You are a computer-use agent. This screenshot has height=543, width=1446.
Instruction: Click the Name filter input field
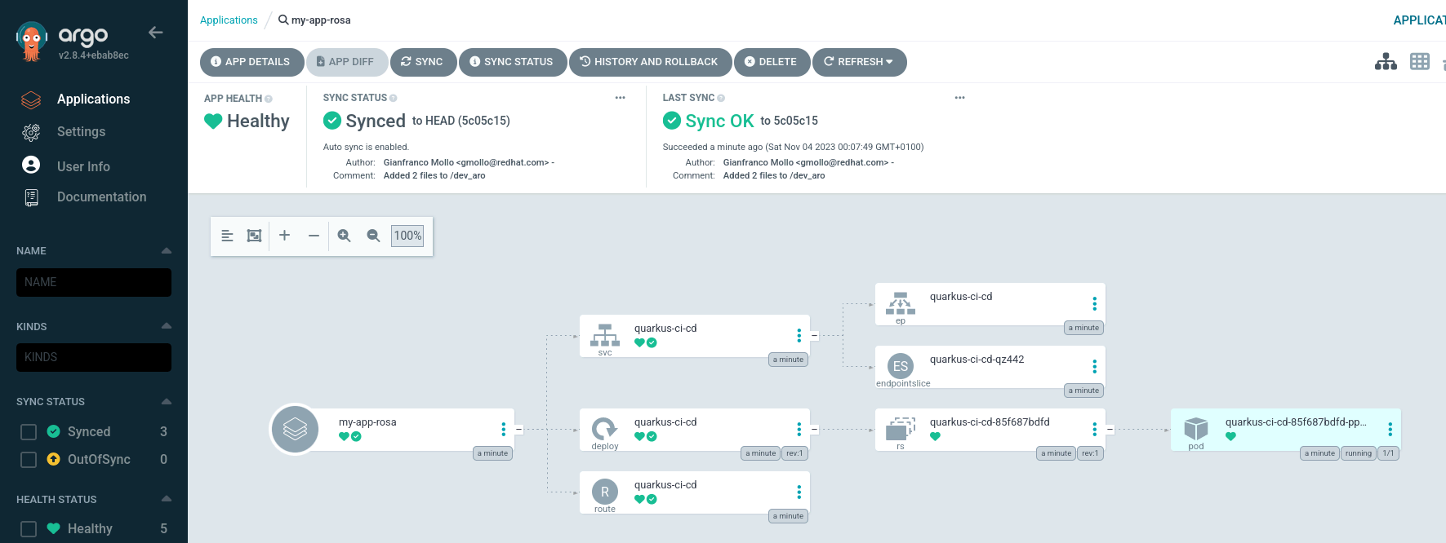point(94,282)
